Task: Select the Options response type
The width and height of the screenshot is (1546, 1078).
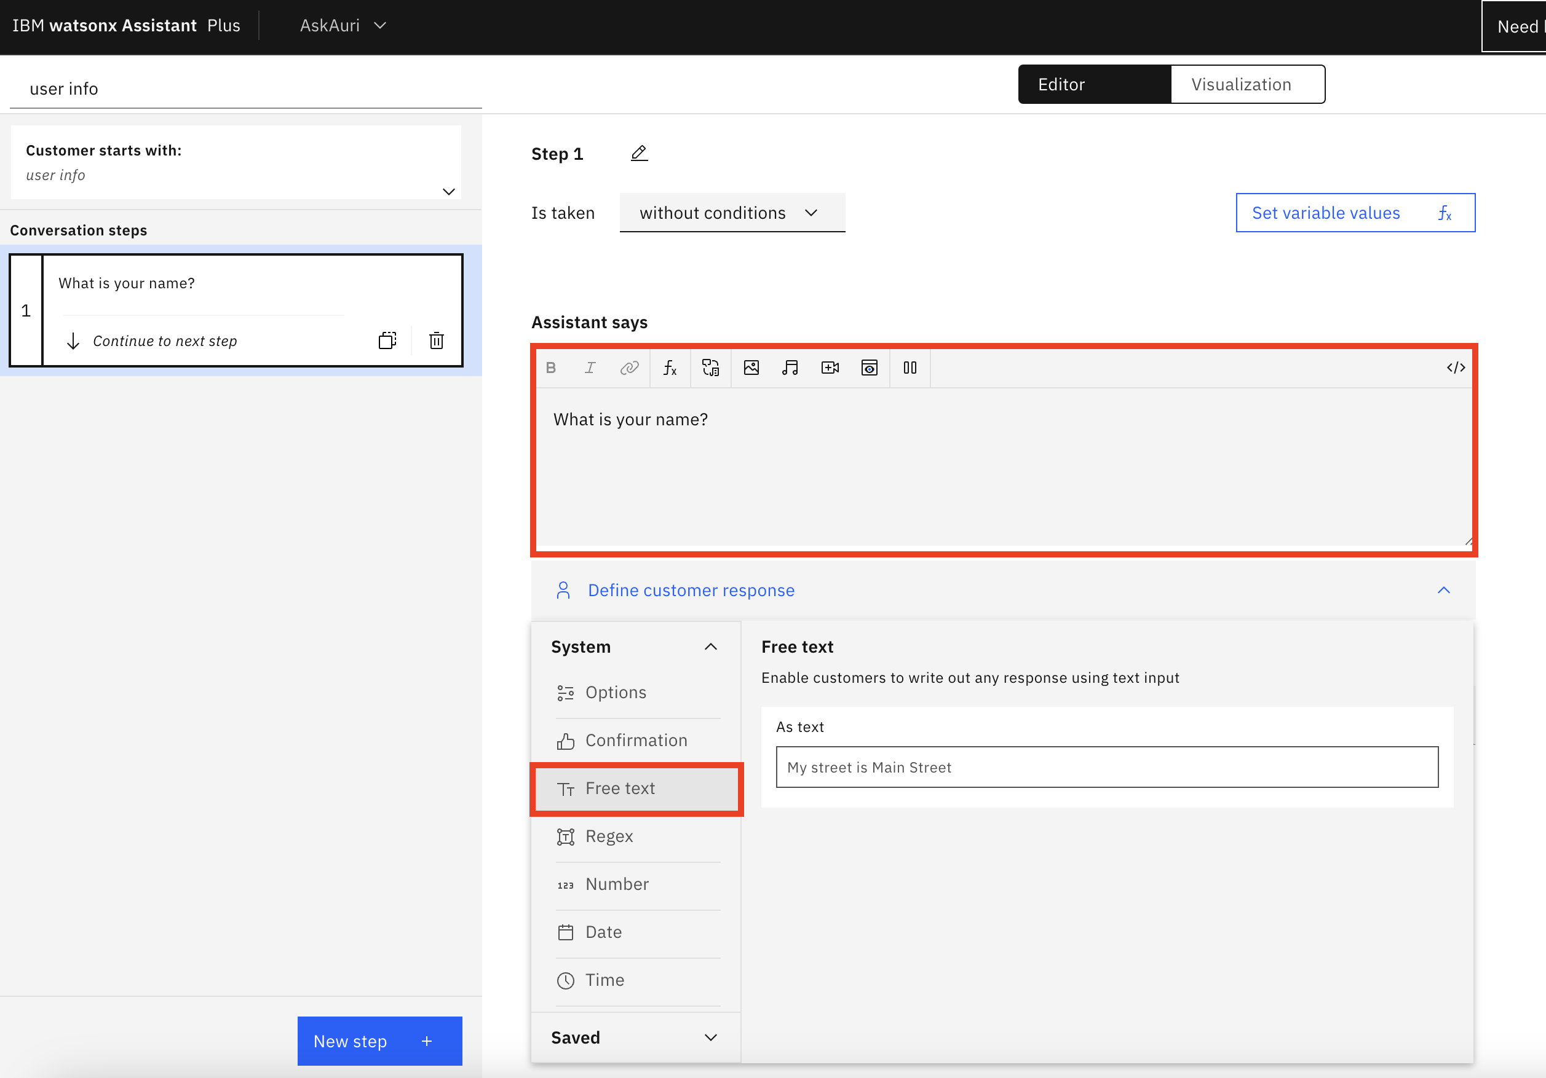Action: click(x=617, y=691)
